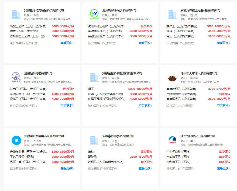View more jobs for 安徽星河动力装备
Image resolution: width=237 pixels, height=191 pixels.
tap(67, 43)
